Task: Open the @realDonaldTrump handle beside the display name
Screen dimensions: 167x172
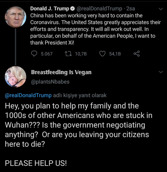Action: tap(99, 9)
